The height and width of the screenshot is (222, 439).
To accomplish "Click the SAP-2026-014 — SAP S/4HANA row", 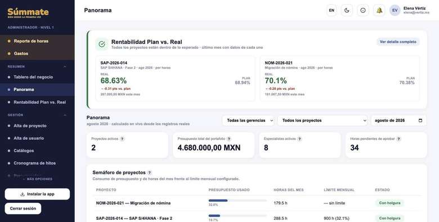I will 257,217.
